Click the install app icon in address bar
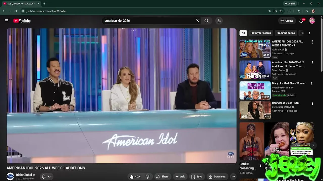This screenshot has height=181, width=323. (275, 11)
